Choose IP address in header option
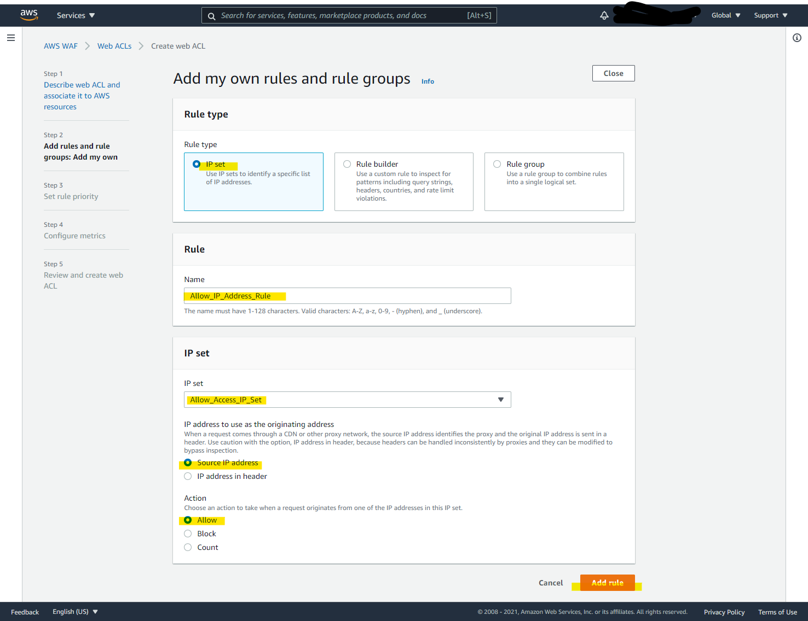This screenshot has height=621, width=808. pos(188,476)
